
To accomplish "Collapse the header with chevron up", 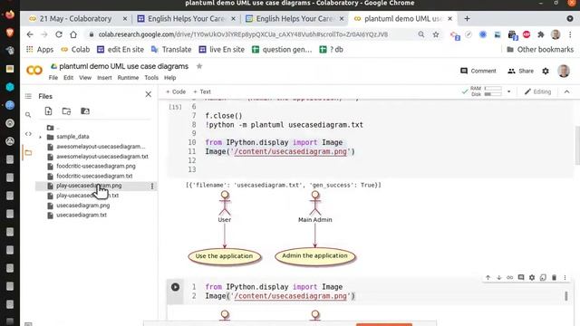I will tap(566, 91).
